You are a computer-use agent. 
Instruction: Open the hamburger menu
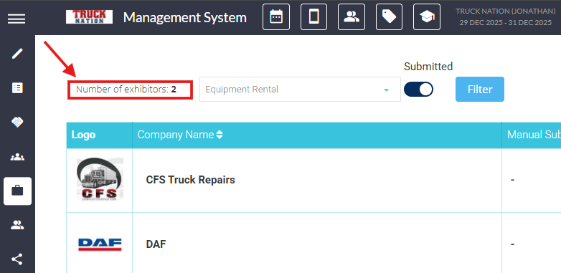[16, 19]
